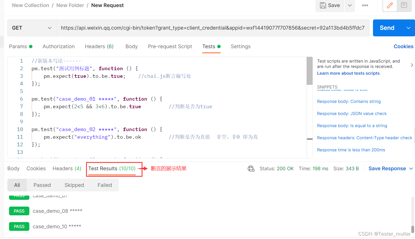Filter test results by Skipped
Screen dimensions: 415x239
74,185
